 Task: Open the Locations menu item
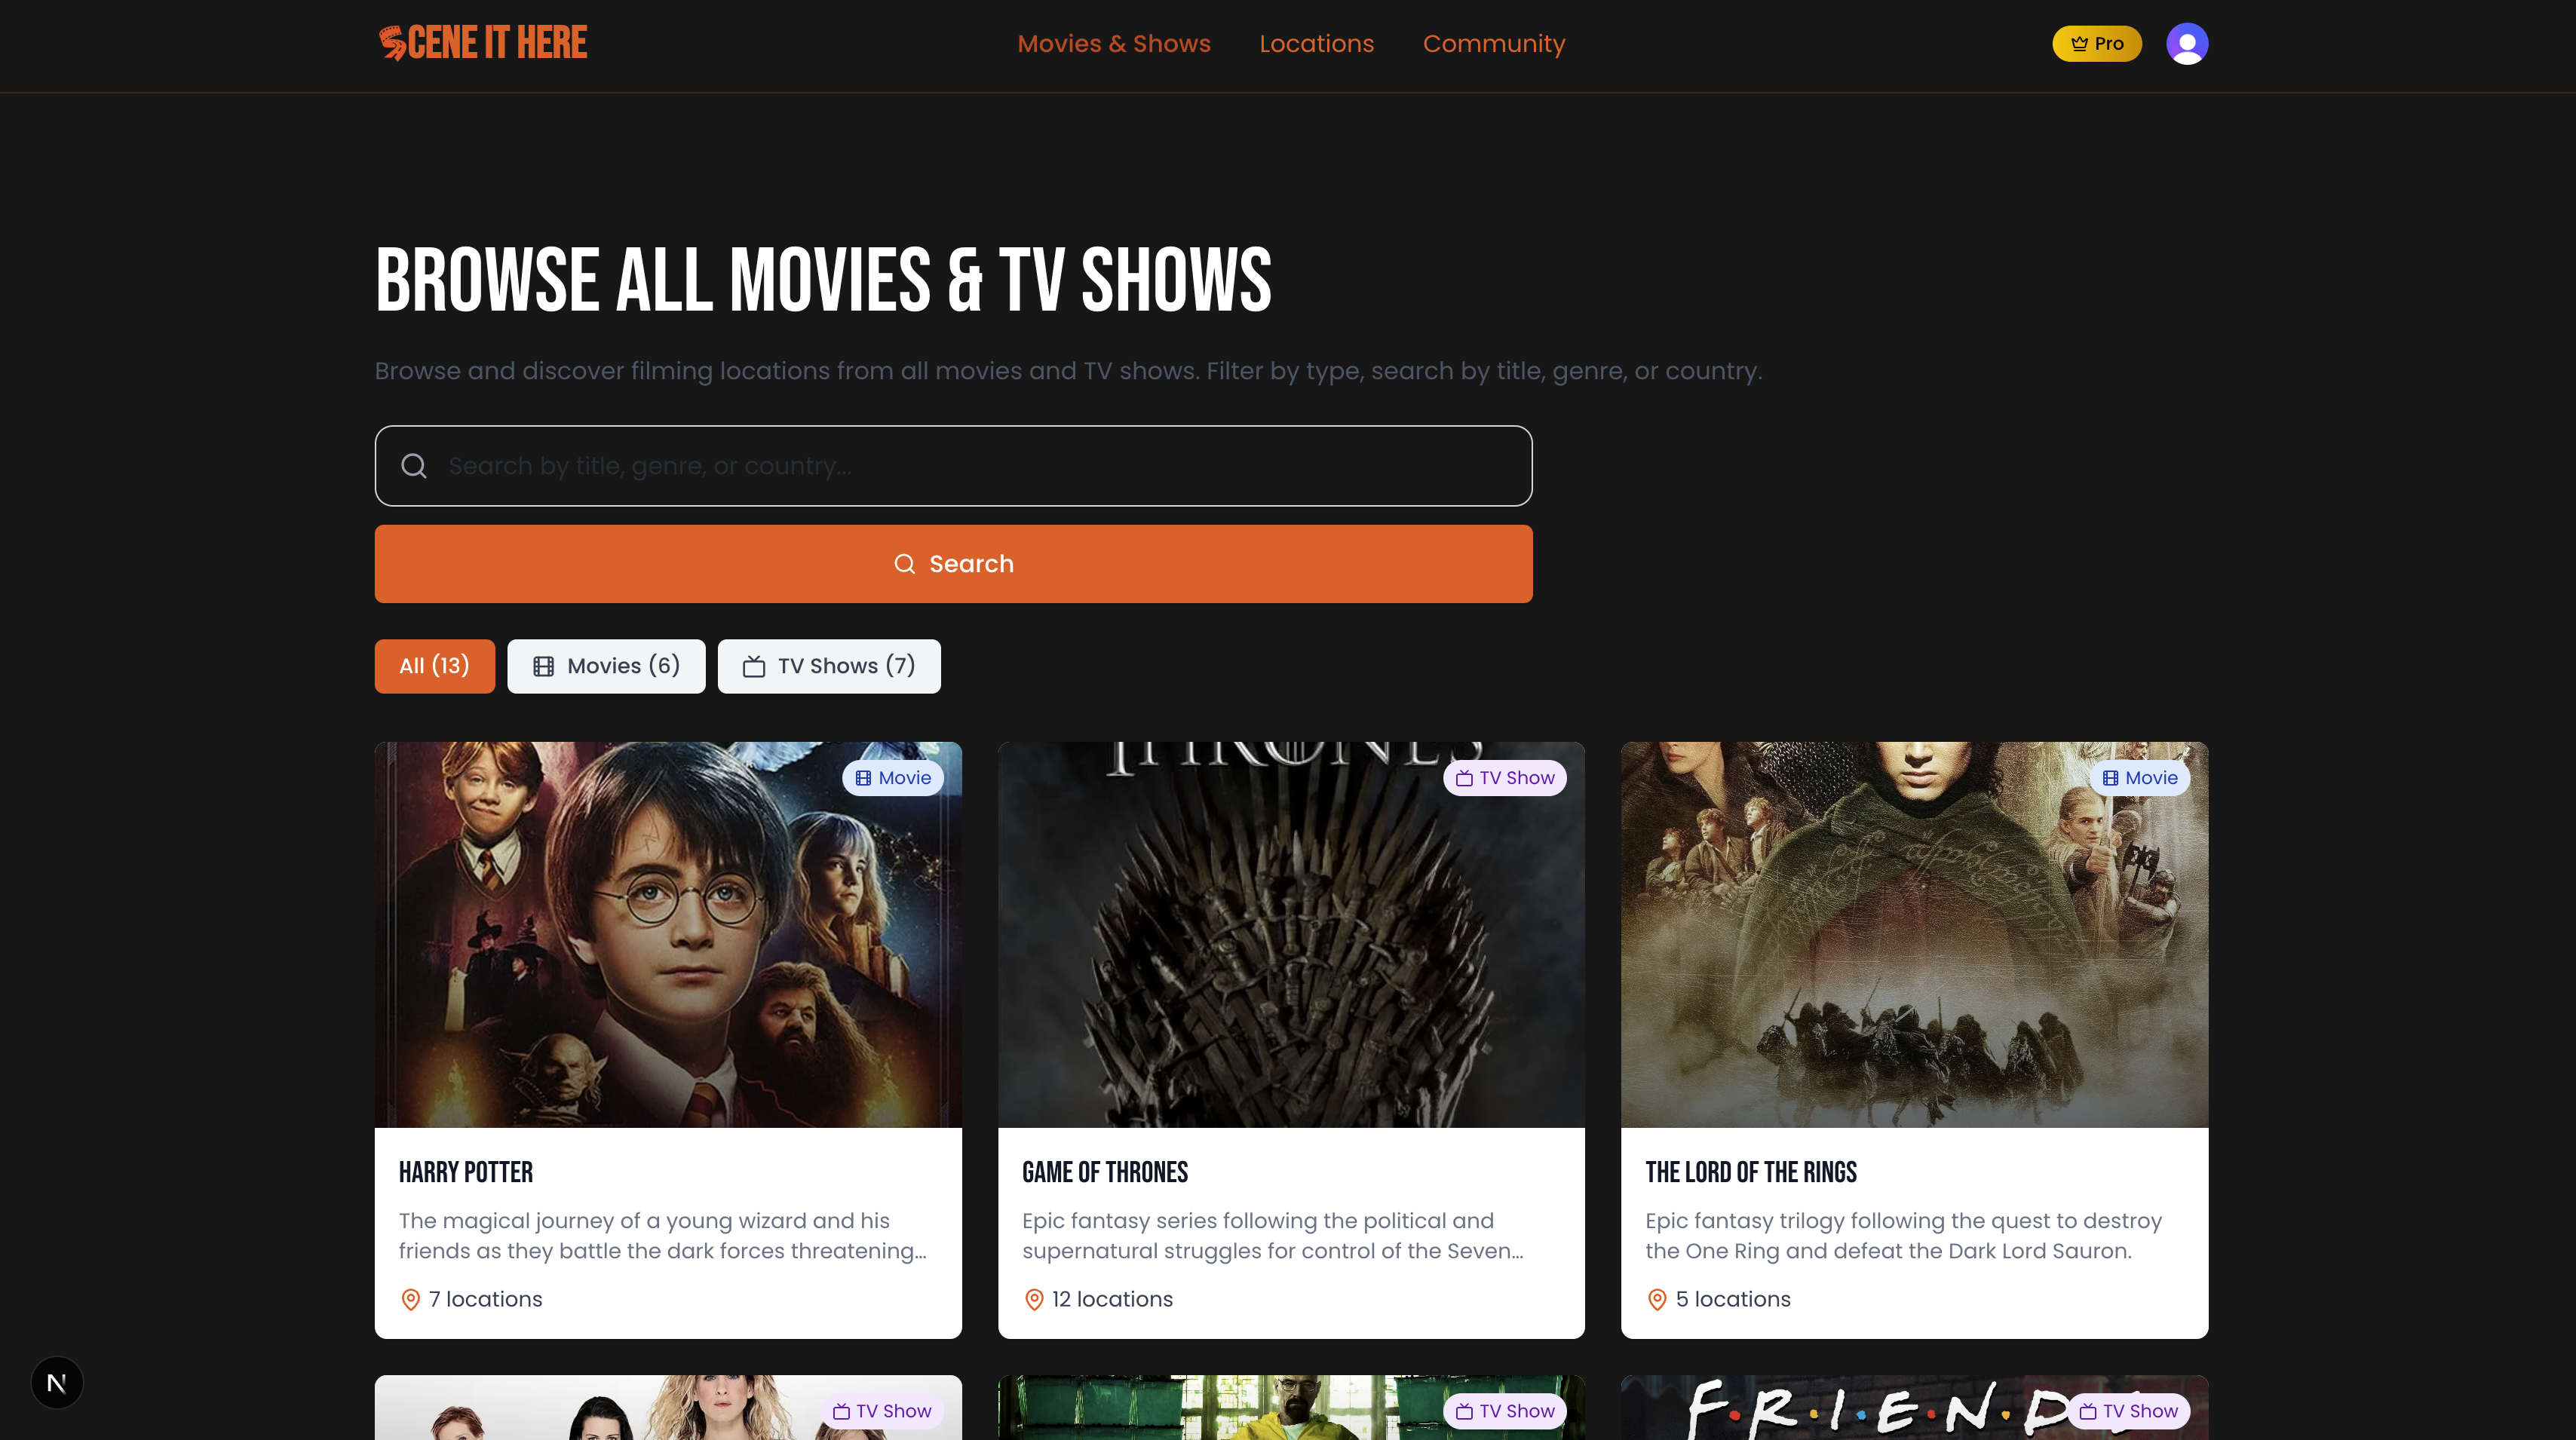1316,43
